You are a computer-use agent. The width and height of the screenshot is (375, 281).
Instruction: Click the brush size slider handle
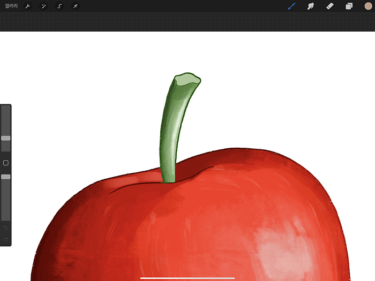coord(5,138)
